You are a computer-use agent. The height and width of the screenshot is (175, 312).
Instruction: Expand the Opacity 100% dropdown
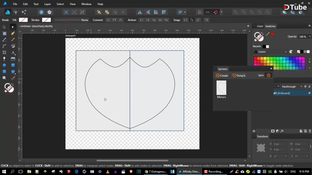[x=310, y=36]
